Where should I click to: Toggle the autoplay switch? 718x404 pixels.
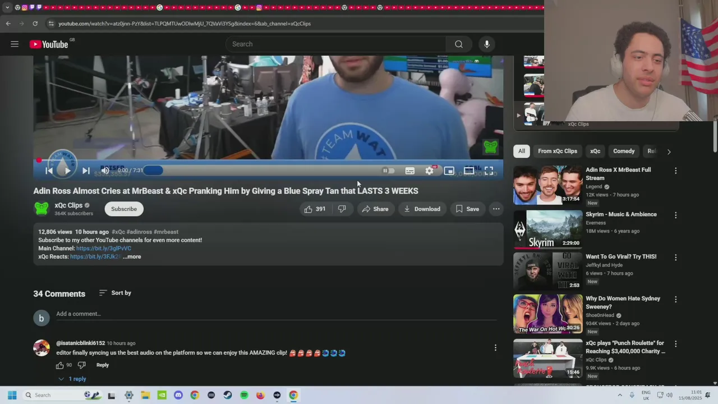(x=388, y=171)
